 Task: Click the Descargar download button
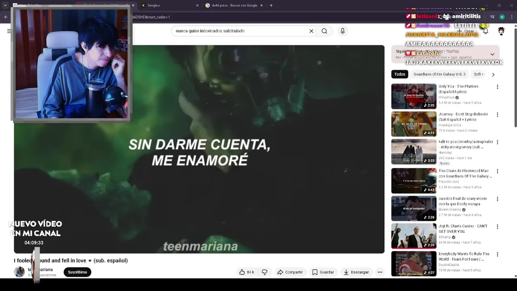(356, 272)
